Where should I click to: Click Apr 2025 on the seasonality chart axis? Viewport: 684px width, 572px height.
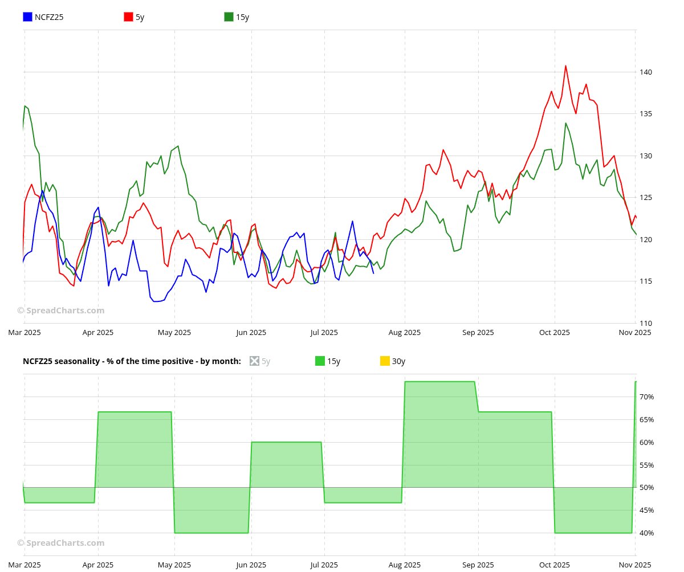[x=98, y=565]
